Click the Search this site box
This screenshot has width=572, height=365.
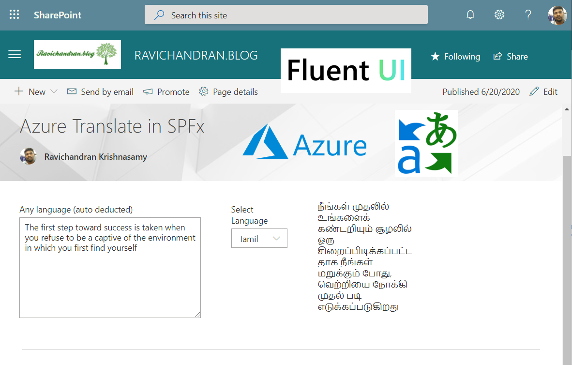pyautogui.click(x=286, y=15)
